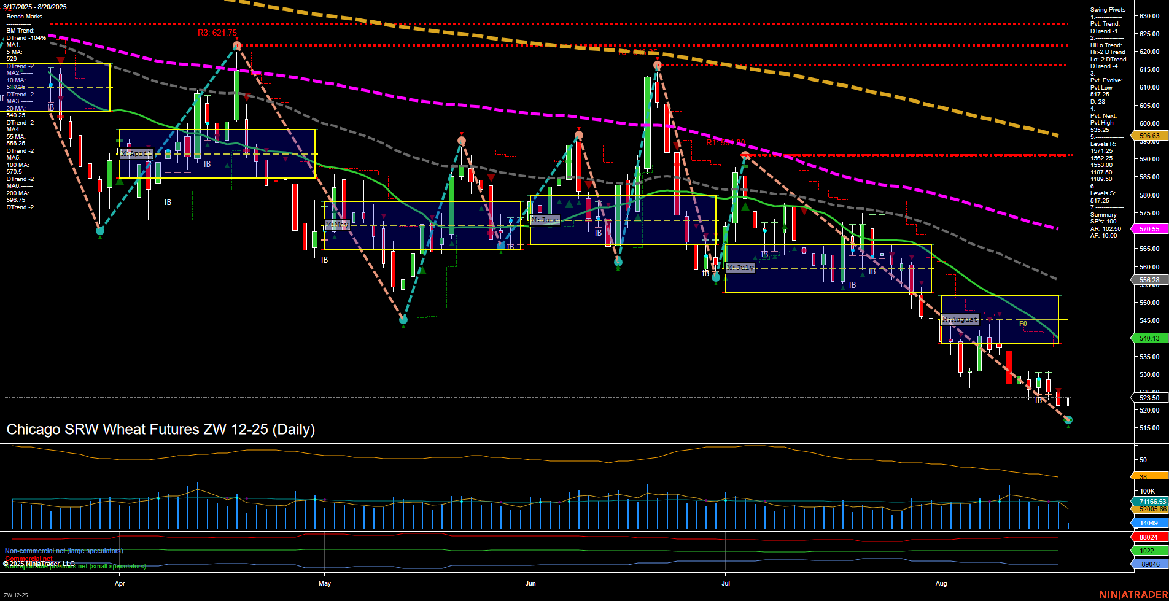This screenshot has width=1169, height=601.
Task: Select the M:July monthly range label
Action: coord(740,268)
